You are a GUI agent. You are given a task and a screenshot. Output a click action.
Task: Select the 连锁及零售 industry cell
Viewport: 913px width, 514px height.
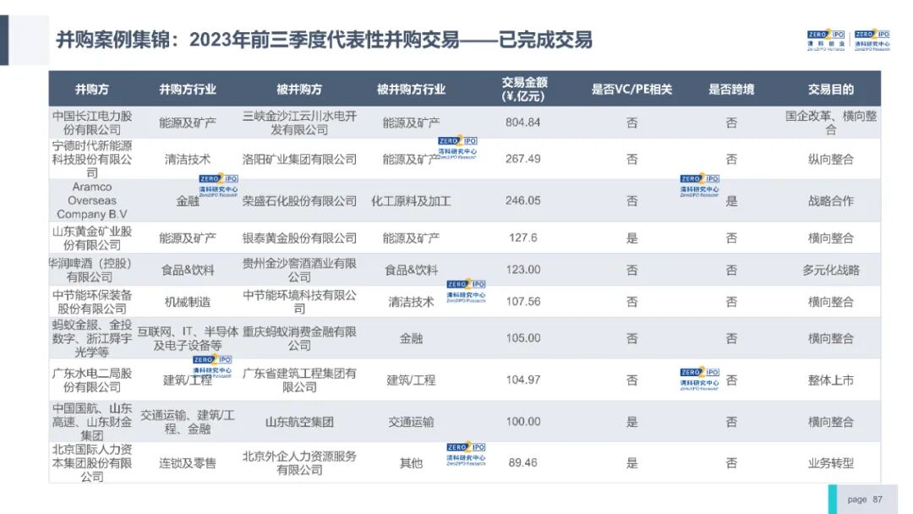click(x=188, y=463)
